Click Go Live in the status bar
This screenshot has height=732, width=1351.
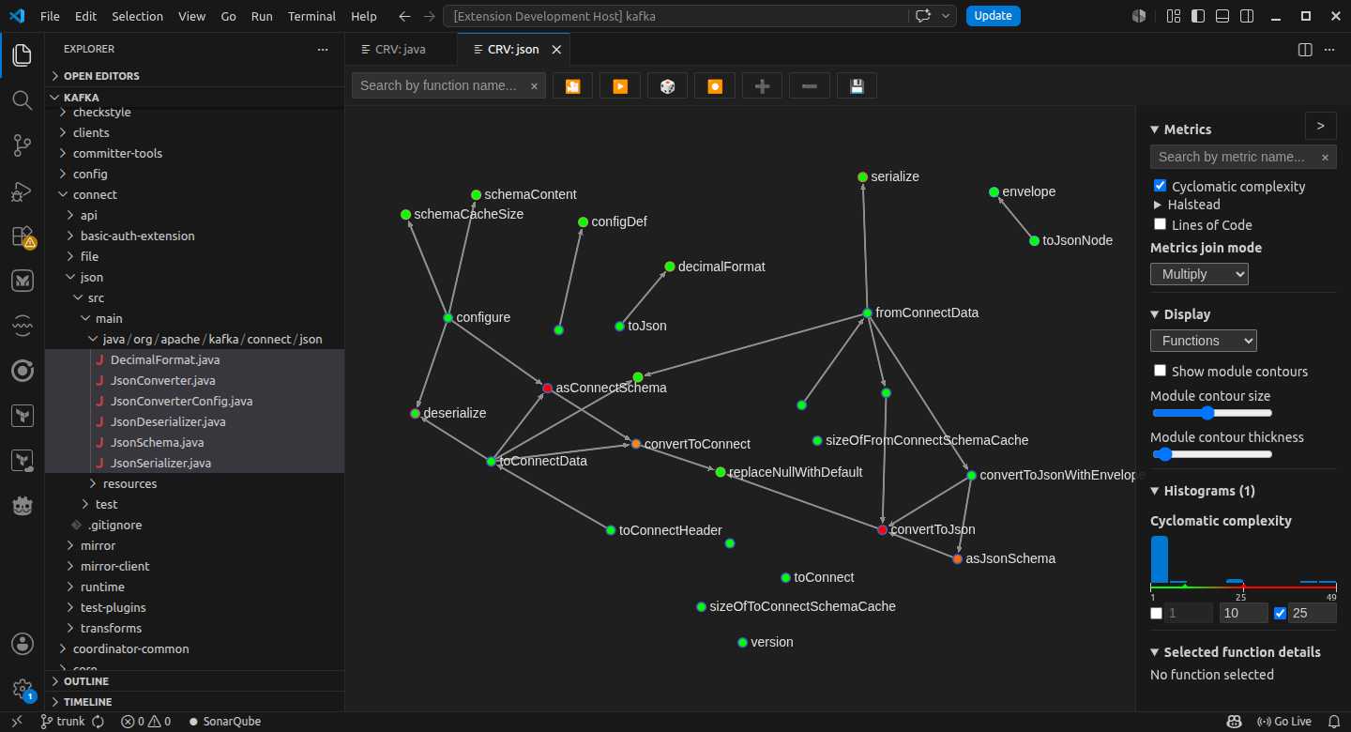(1284, 722)
